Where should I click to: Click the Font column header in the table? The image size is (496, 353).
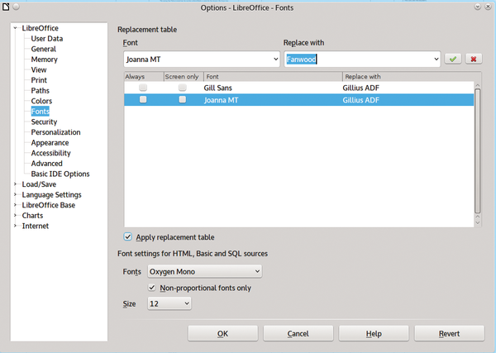273,77
